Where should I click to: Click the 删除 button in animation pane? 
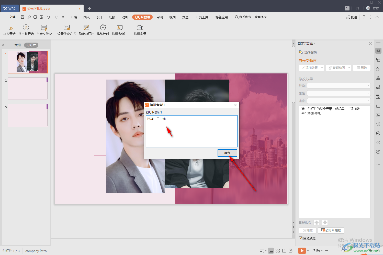(362, 68)
